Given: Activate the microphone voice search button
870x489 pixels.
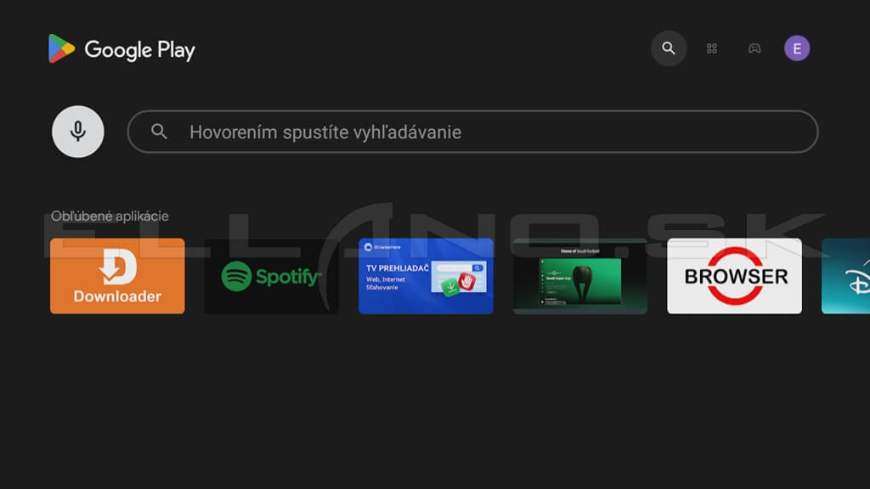Looking at the screenshot, I should coord(78,132).
